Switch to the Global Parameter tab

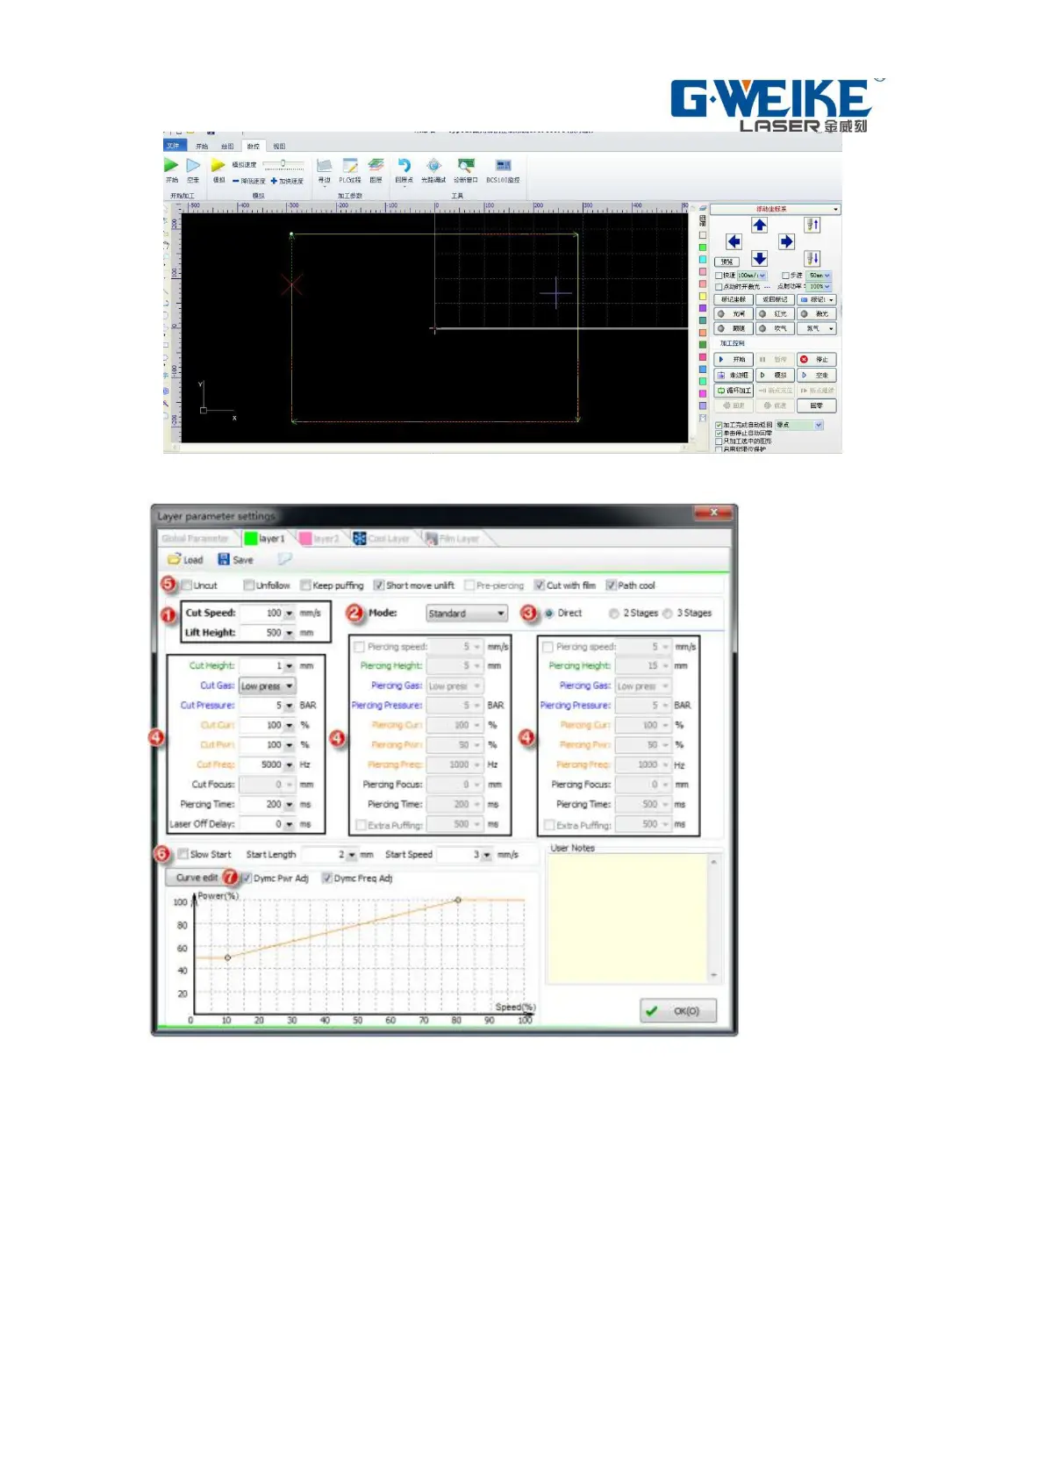click(196, 538)
